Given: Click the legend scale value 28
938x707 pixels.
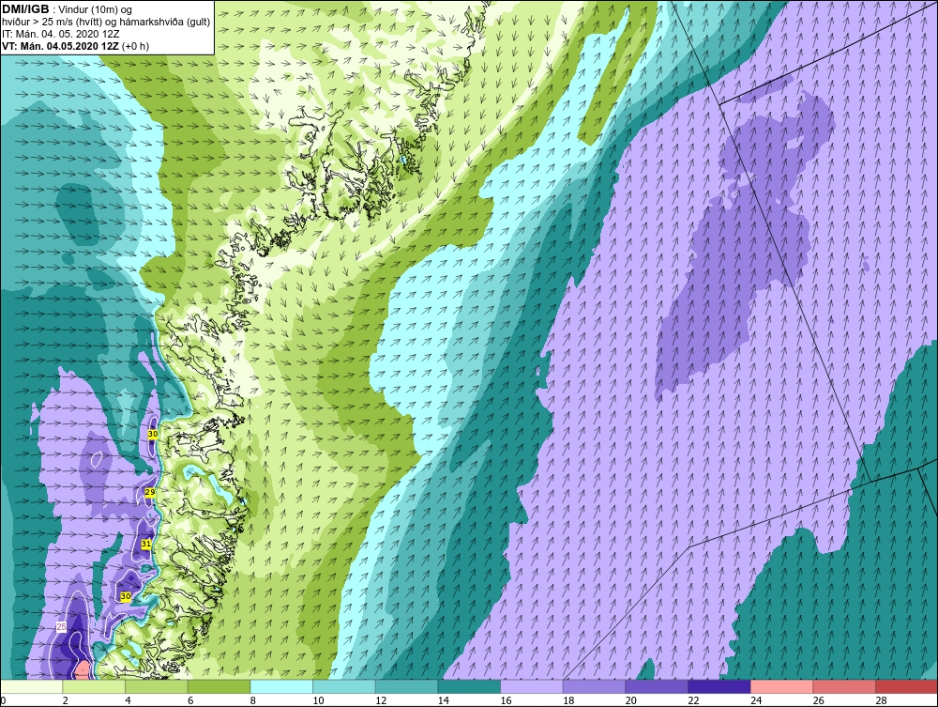Looking at the screenshot, I should [881, 700].
